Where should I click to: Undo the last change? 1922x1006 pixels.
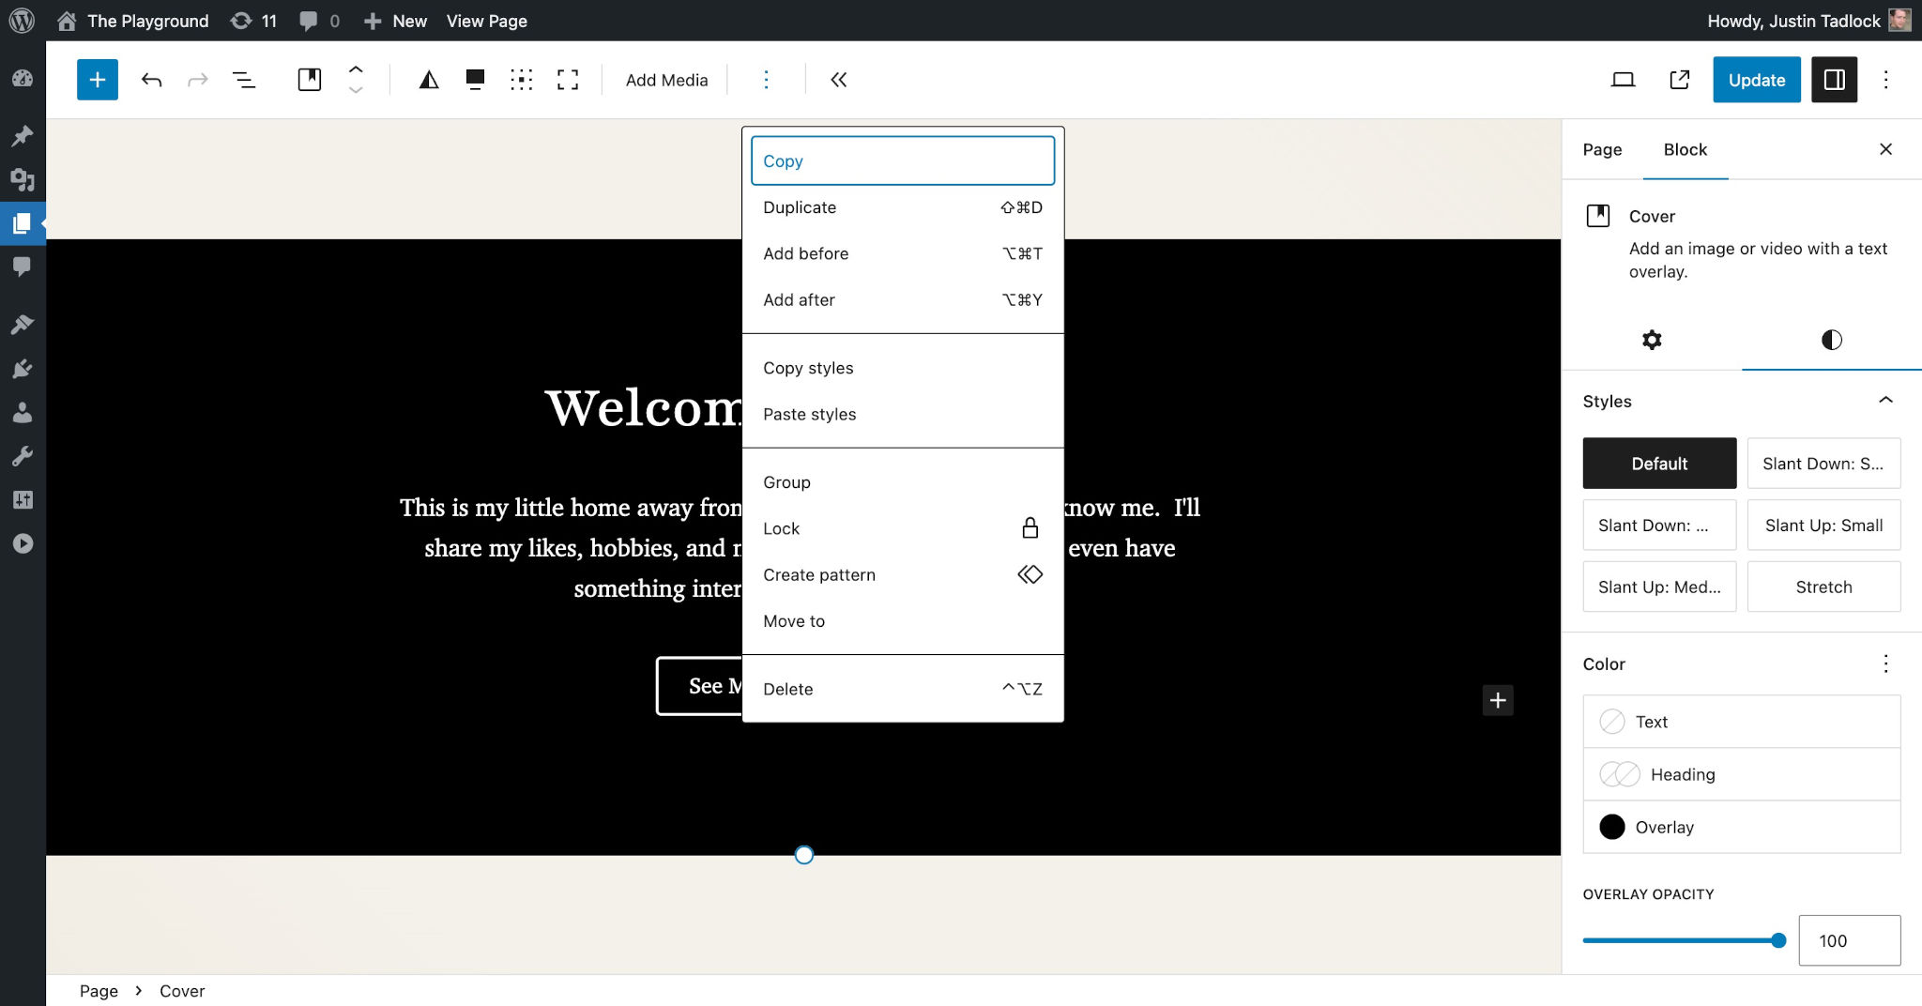pyautogui.click(x=150, y=80)
